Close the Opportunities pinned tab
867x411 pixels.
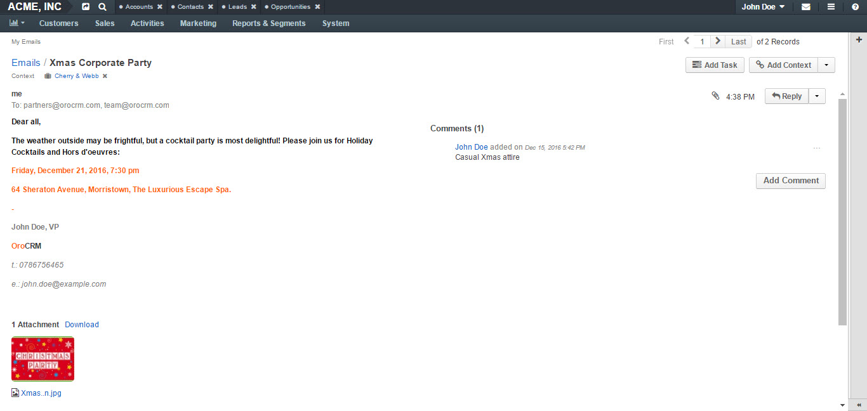coord(317,7)
